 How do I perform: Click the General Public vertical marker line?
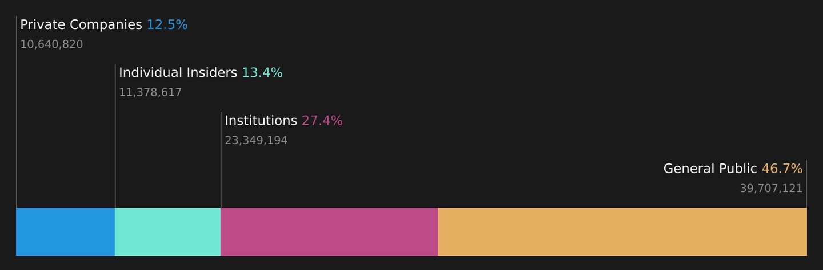coord(806,183)
